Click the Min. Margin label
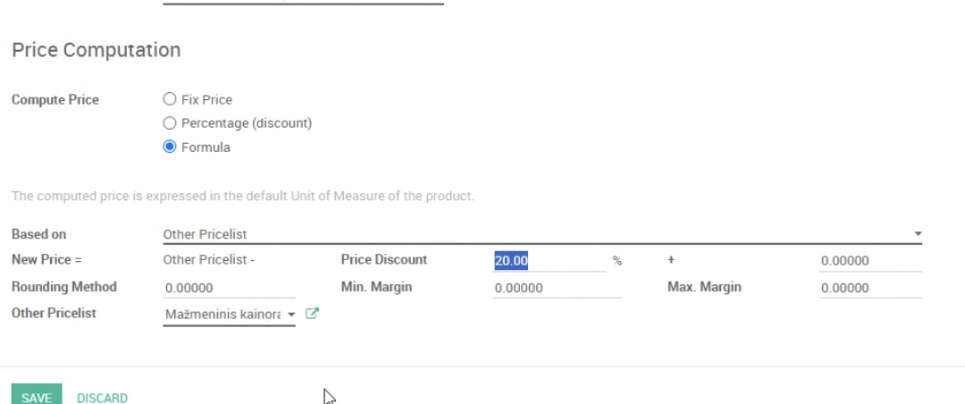 pos(376,287)
